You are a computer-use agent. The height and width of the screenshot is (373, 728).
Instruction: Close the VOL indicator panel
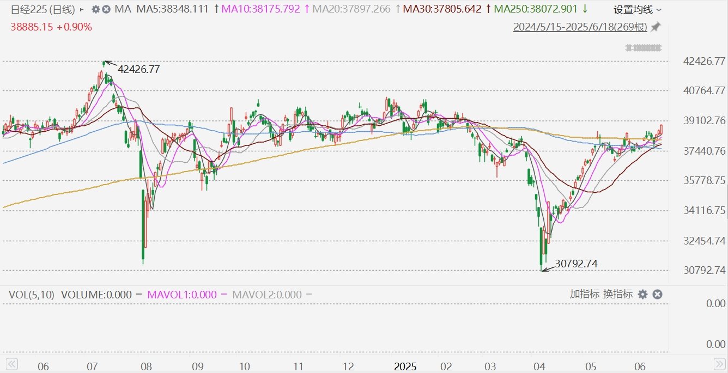tap(657, 294)
